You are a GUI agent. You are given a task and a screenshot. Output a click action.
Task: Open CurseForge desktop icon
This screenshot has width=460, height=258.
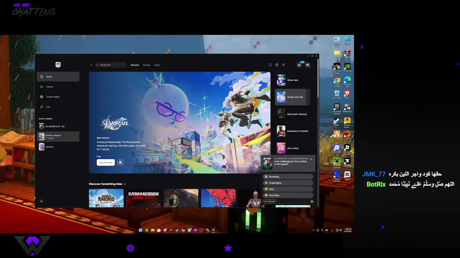(347, 162)
